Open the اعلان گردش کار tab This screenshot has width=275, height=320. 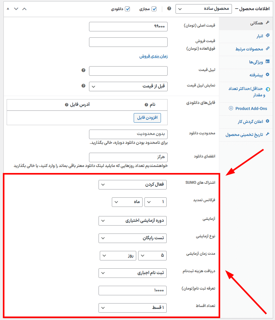[x=246, y=122]
